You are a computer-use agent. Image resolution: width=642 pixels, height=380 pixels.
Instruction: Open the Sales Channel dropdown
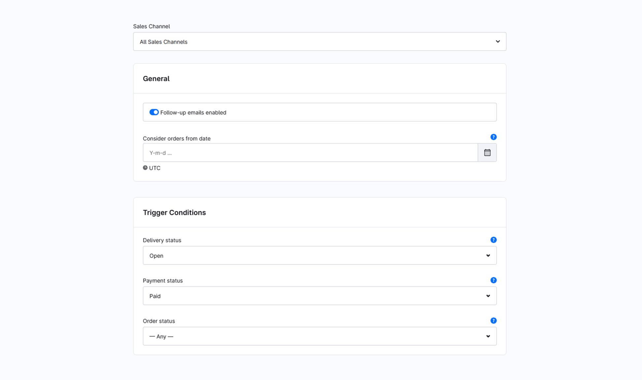pyautogui.click(x=320, y=42)
